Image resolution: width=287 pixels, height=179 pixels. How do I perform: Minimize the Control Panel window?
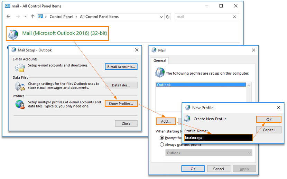click(207, 6)
